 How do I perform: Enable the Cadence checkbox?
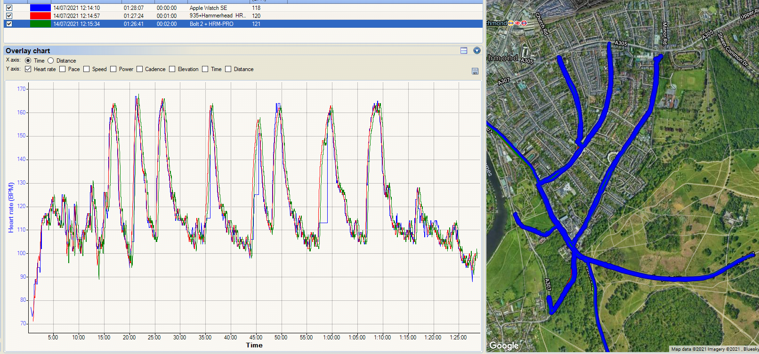[139, 69]
